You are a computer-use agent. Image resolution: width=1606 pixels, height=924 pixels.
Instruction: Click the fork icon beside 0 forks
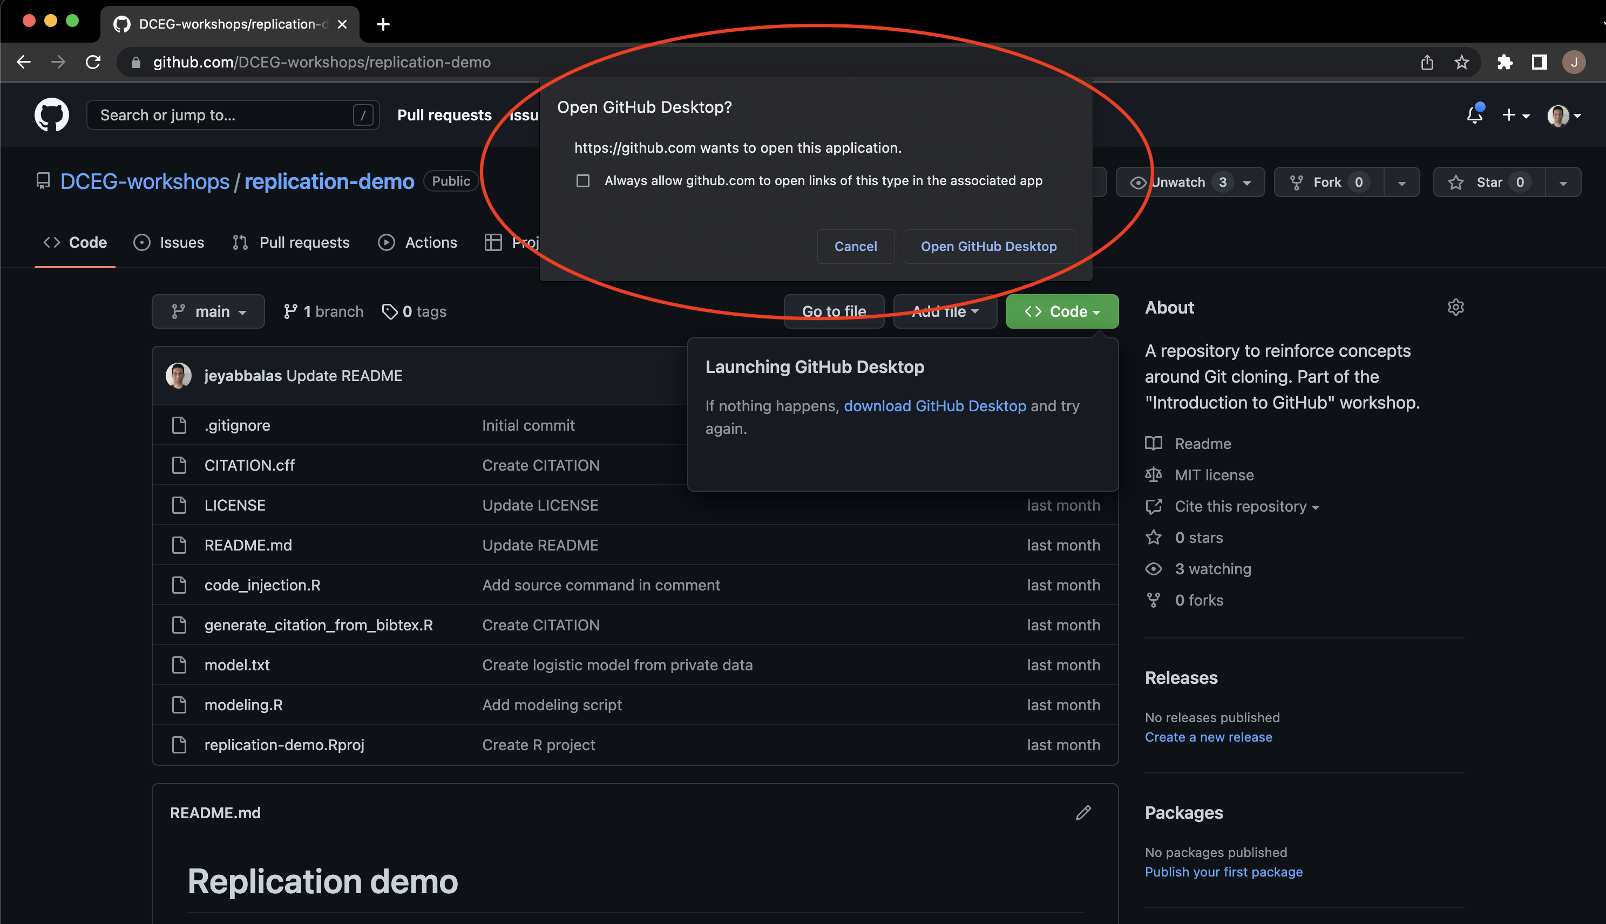click(1154, 600)
